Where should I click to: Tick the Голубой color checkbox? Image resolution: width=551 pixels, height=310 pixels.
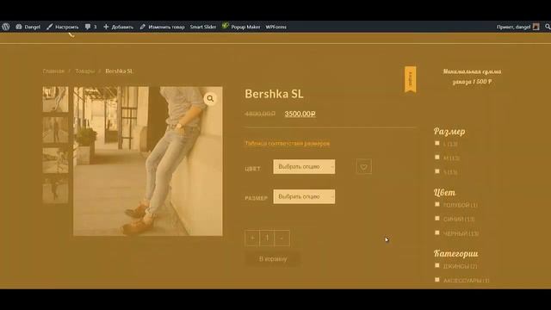tap(437, 204)
